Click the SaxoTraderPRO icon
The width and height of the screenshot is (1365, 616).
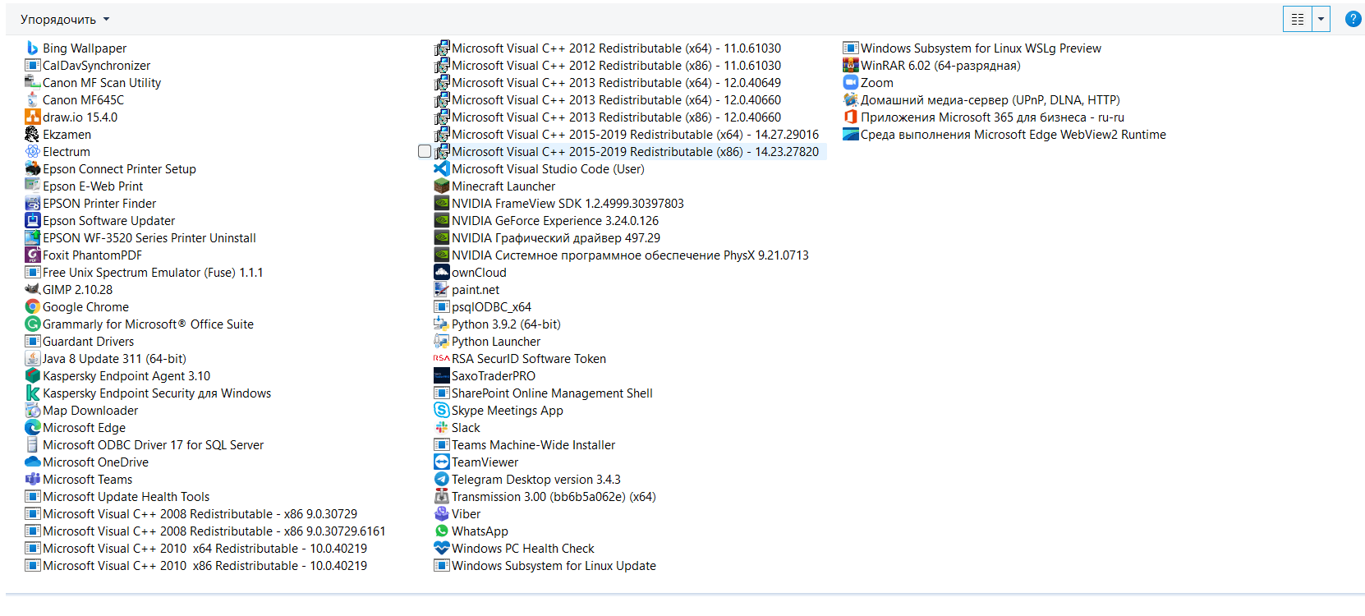click(x=442, y=376)
